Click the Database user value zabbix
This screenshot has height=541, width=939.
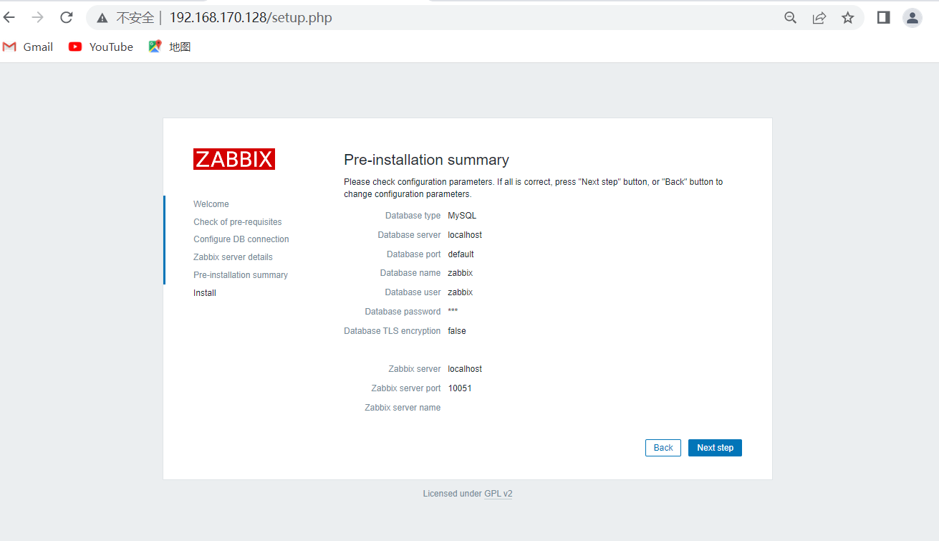461,292
